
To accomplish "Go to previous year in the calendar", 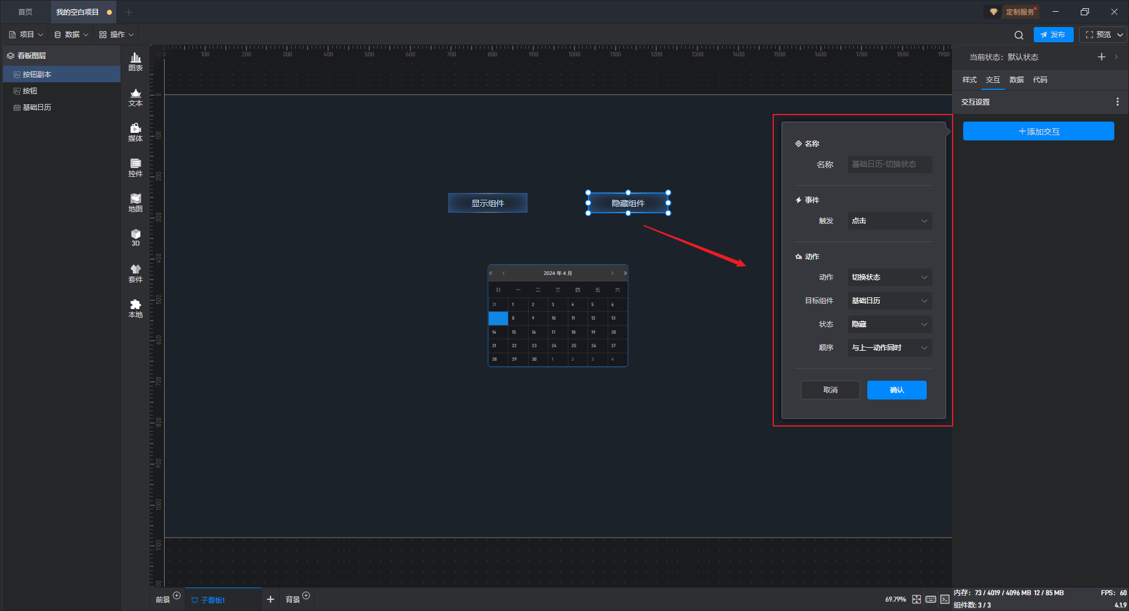I will (491, 273).
